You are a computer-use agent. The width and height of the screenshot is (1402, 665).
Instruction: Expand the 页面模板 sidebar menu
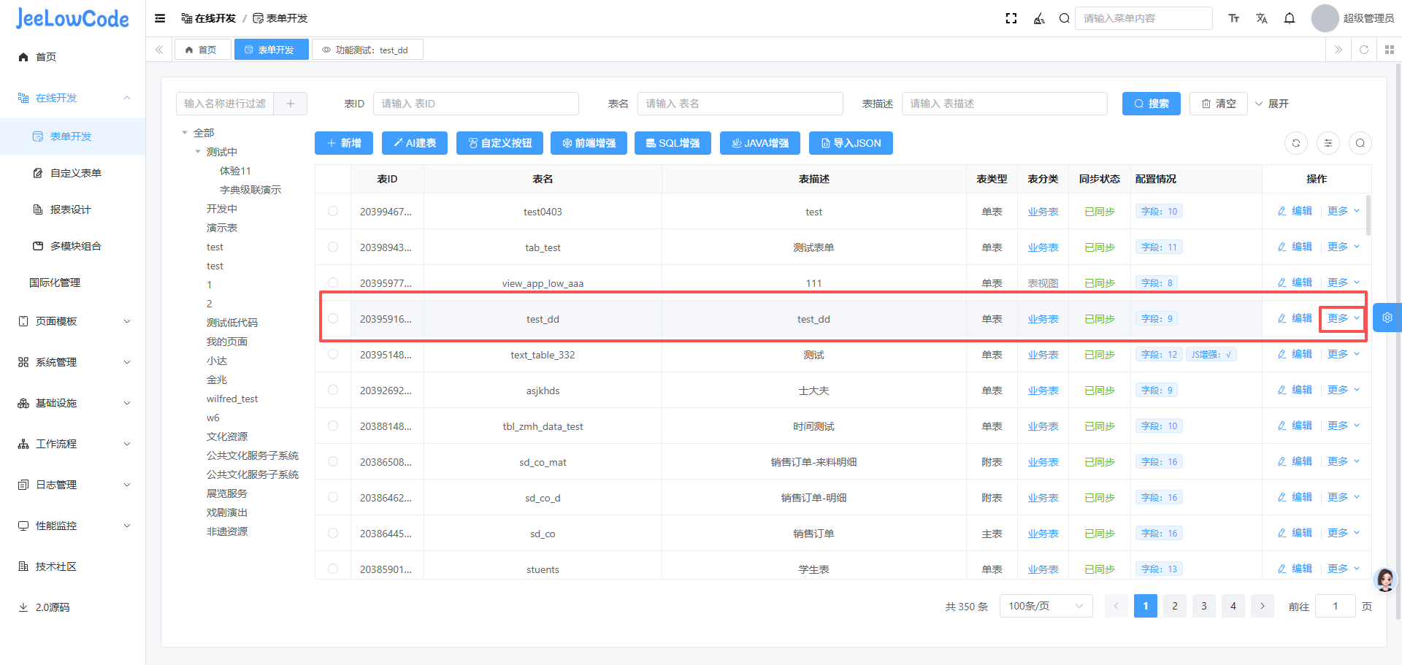[73, 321]
